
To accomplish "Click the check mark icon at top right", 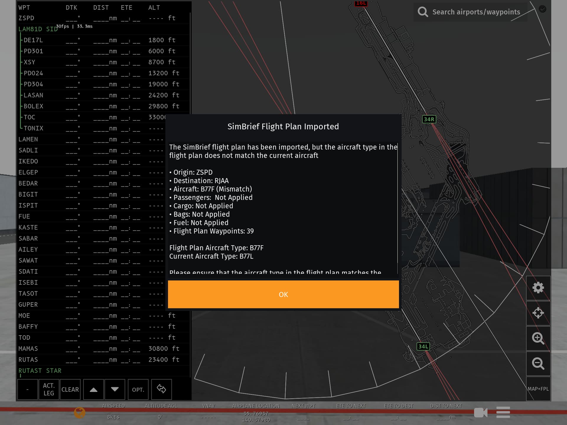I will (x=542, y=9).
